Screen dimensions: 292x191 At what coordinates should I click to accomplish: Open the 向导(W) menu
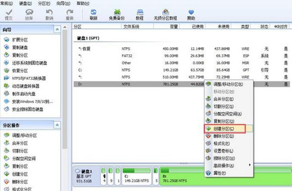[63, 3]
